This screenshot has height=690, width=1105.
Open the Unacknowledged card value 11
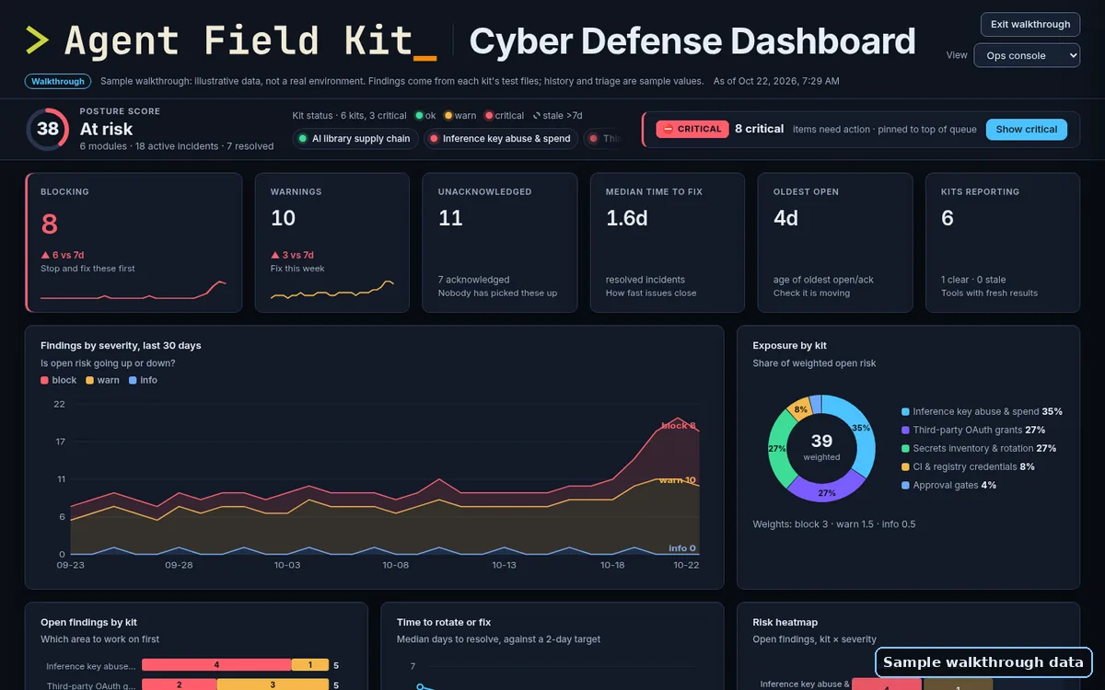pos(450,218)
